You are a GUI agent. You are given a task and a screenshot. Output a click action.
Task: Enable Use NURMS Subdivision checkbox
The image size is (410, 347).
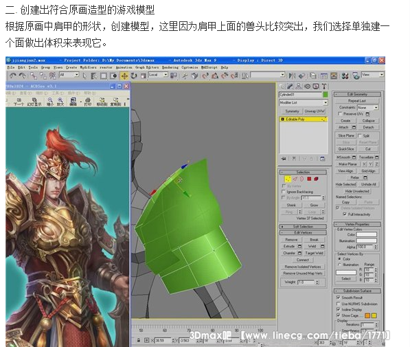point(338,304)
